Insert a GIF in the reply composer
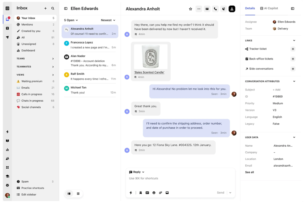Screen dimensions: 304x224 click(147, 193)
